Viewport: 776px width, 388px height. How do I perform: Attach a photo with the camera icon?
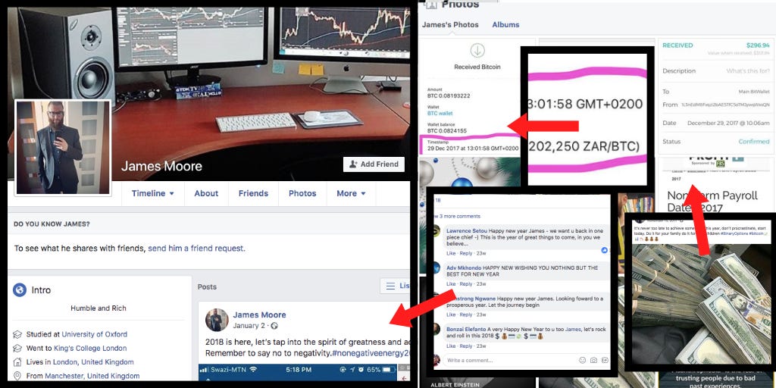[593, 360]
